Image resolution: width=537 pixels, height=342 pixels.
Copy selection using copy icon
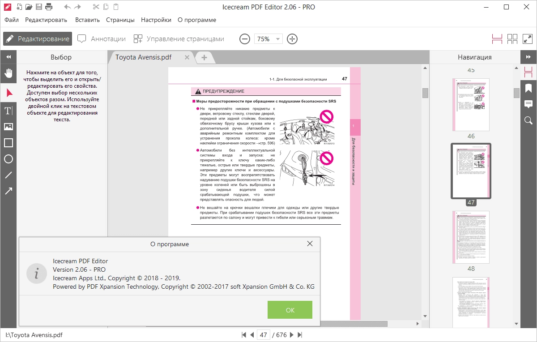(x=106, y=7)
